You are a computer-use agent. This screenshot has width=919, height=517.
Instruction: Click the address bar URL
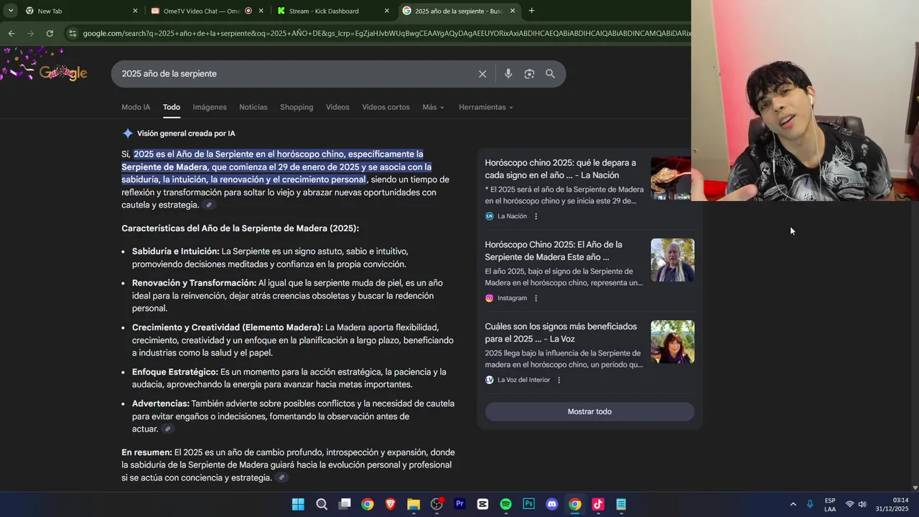click(x=386, y=33)
